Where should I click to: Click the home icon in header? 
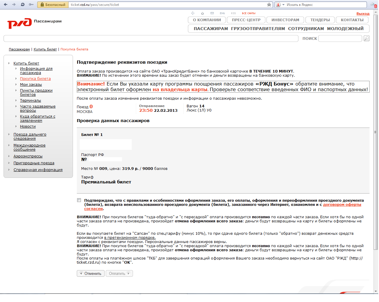(x=202, y=13)
